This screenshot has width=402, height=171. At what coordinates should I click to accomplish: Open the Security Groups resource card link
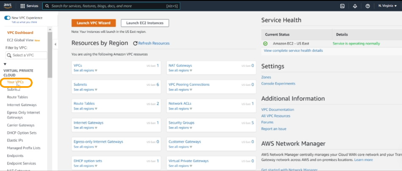181,122
